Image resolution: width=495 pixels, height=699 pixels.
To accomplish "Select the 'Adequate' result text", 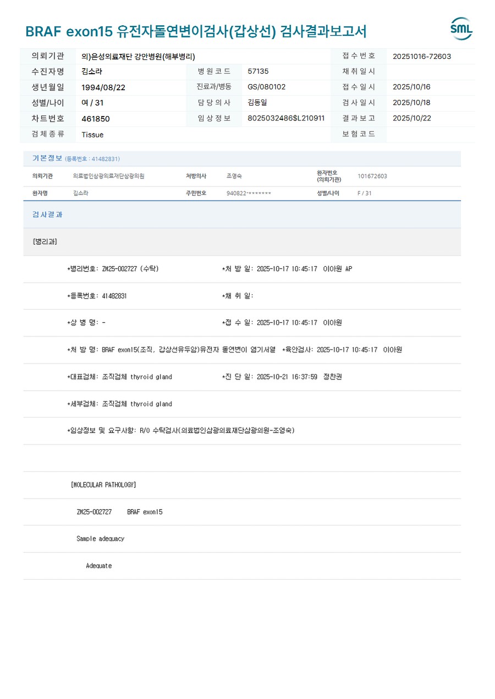I will pyautogui.click(x=99, y=566).
